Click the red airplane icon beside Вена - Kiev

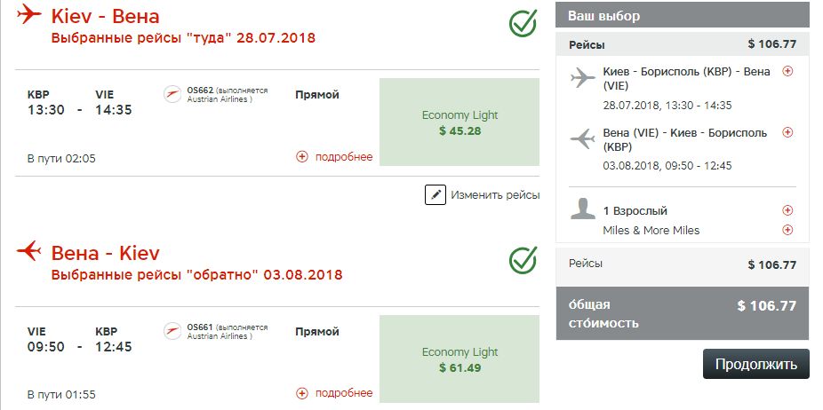(28, 250)
